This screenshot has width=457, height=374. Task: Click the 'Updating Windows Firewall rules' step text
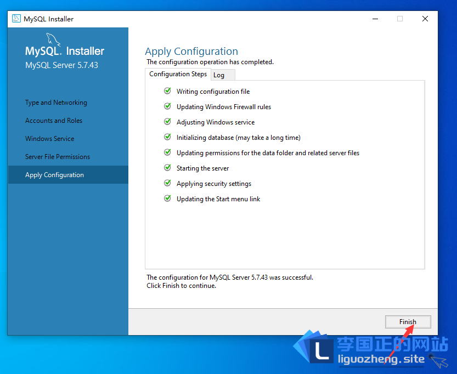[224, 107]
